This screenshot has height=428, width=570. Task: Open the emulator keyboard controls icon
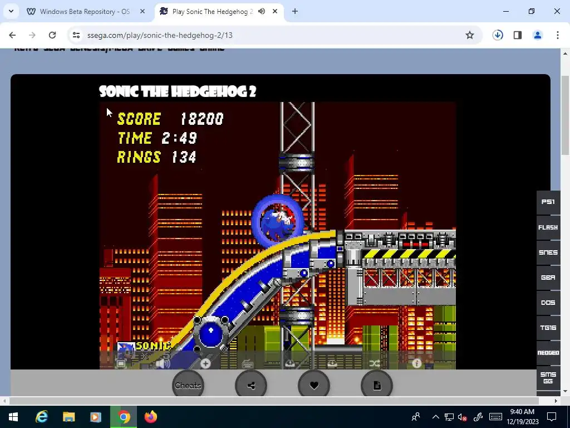pyautogui.click(x=248, y=363)
